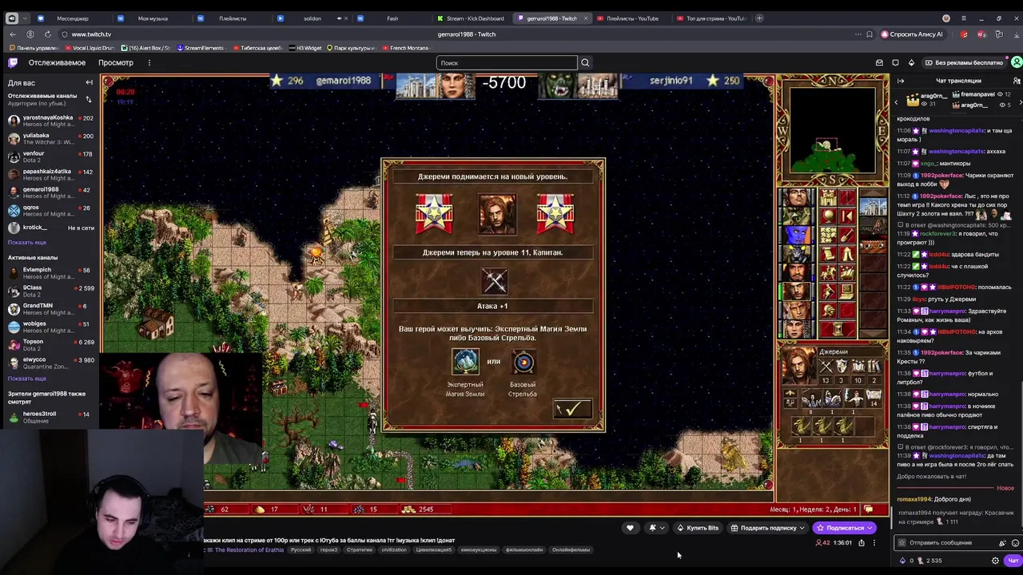Bookmark this page with bookmark icon
Image resolution: width=1023 pixels, height=575 pixels.
[869, 34]
